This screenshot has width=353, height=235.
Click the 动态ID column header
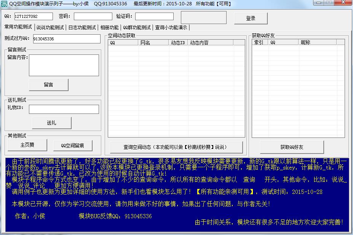[x=178, y=43]
